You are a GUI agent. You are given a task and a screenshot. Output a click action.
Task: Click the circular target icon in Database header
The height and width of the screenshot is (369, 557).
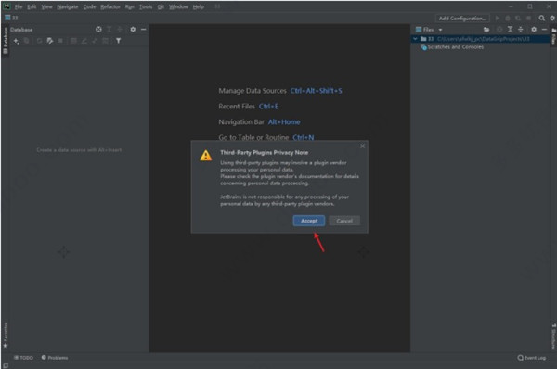pyautogui.click(x=98, y=30)
